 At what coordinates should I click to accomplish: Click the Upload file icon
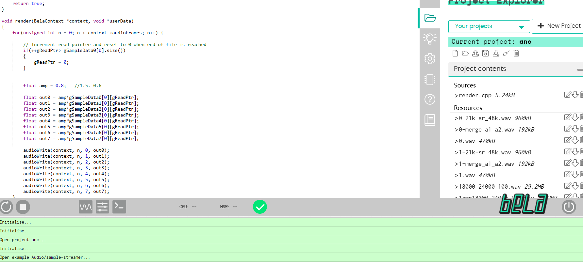pos(475,53)
